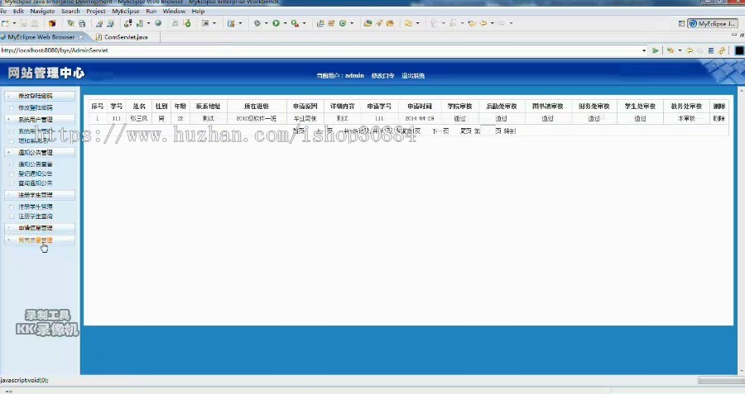This screenshot has height=394, width=745.
Task: Open the Project menu
Action: coord(95,11)
